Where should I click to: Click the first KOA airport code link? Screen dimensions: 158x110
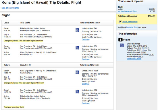(143, 52)
